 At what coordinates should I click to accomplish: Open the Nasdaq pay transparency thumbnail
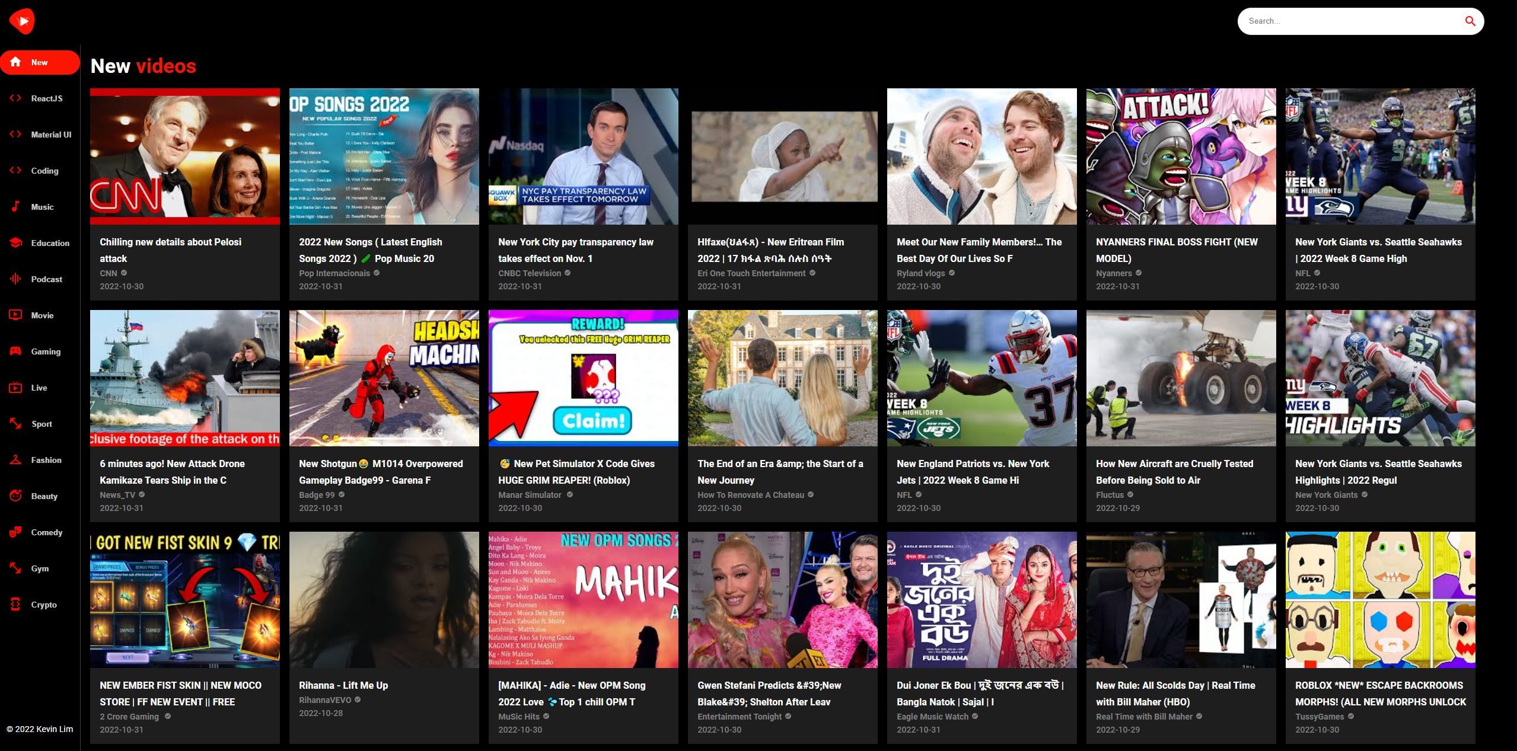coord(583,156)
